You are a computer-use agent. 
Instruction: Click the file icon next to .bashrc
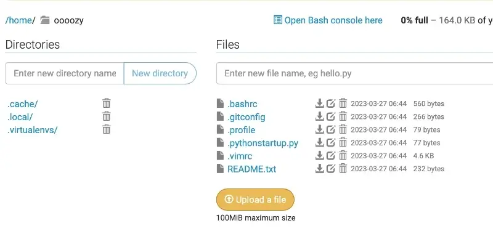[221, 103]
